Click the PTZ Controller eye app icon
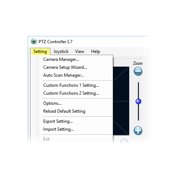 pos(34,41)
